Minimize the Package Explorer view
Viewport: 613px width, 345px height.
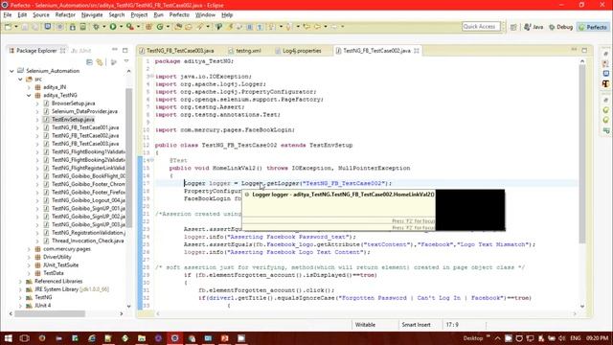point(115,50)
